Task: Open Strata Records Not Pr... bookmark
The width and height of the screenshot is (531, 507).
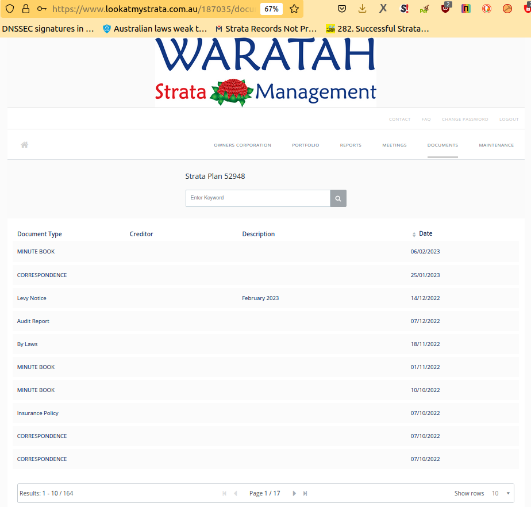Action: point(266,29)
